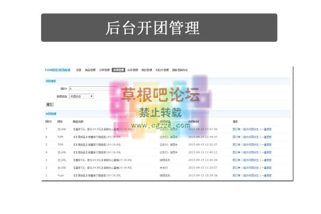Click leader TOM in group ID 5 row
The height and width of the screenshot is (214, 321).
[60, 144]
